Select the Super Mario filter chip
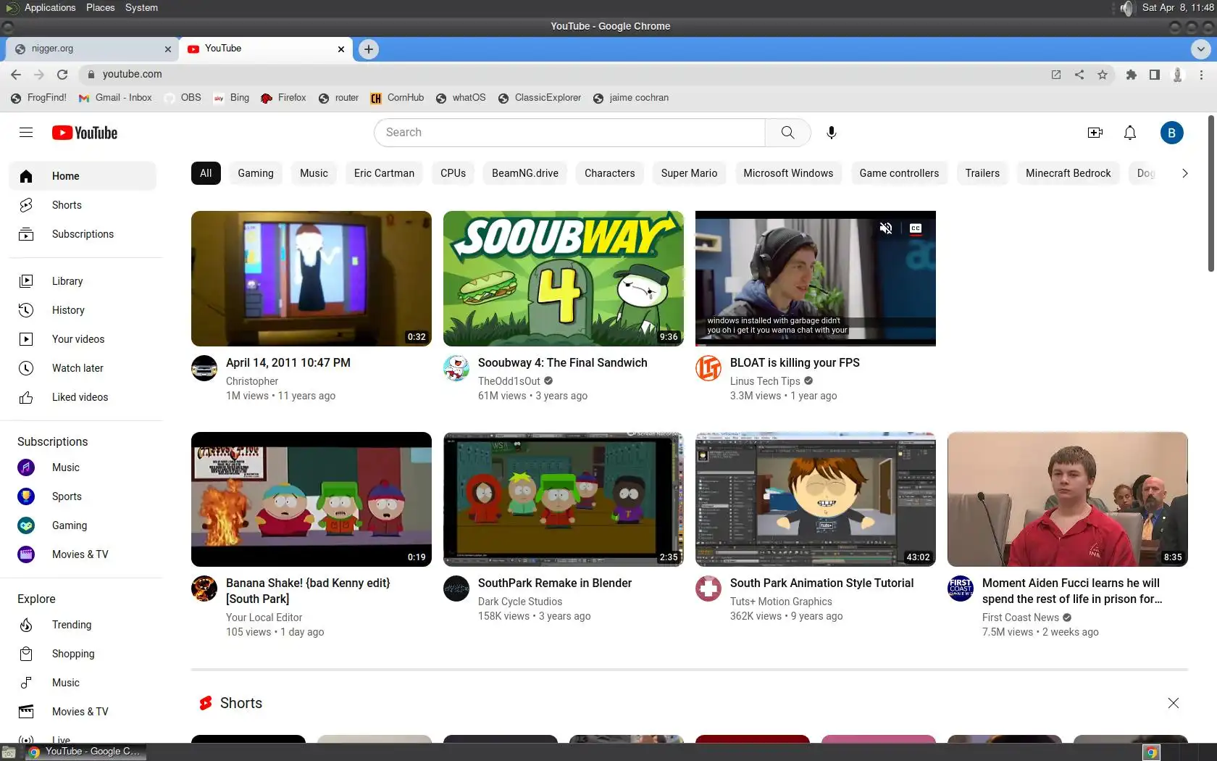The image size is (1217, 761). [689, 173]
